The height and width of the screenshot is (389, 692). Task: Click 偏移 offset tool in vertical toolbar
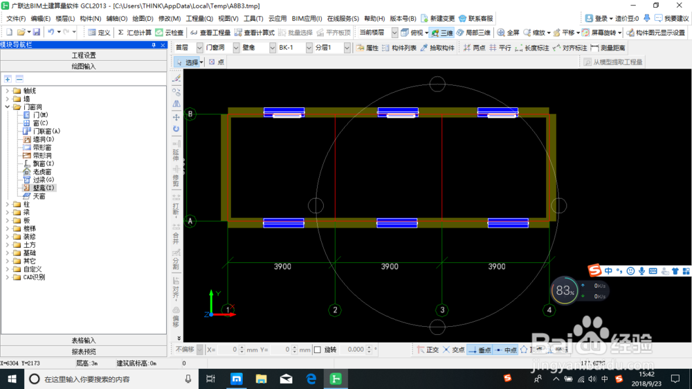(x=176, y=318)
